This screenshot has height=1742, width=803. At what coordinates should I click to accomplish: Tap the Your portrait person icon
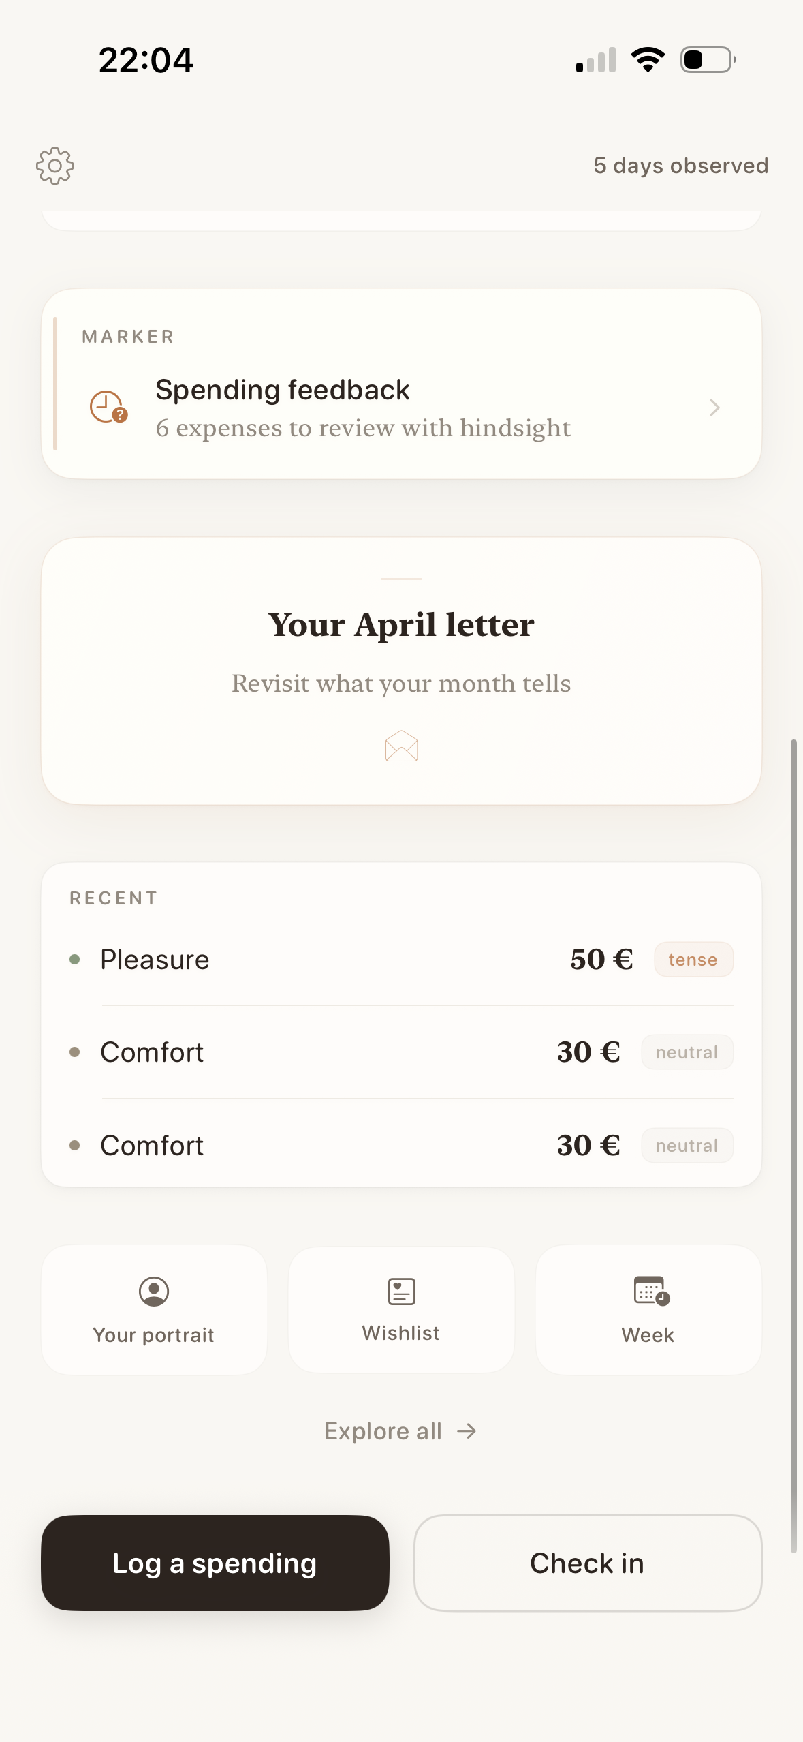(x=154, y=1291)
